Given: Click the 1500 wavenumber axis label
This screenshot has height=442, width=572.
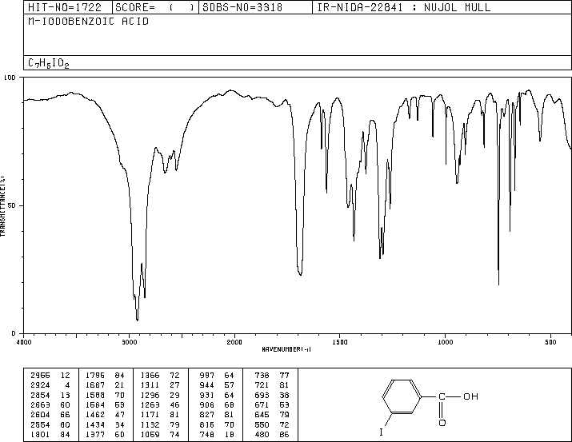Looking at the screenshot, I should click(340, 342).
